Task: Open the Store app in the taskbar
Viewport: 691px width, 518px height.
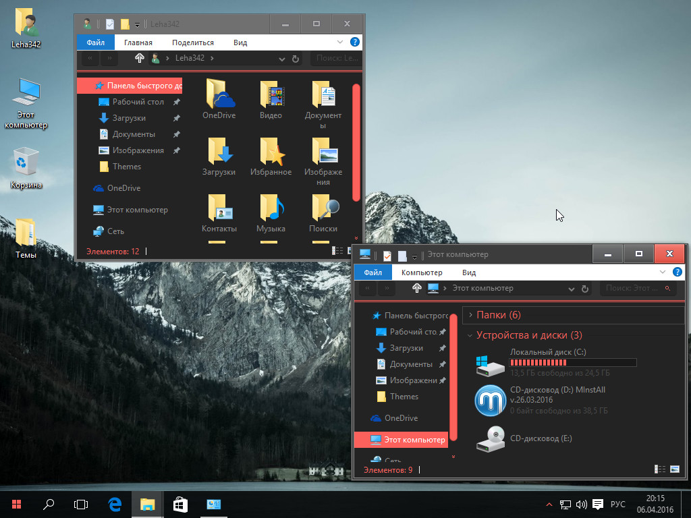Action: point(181,504)
